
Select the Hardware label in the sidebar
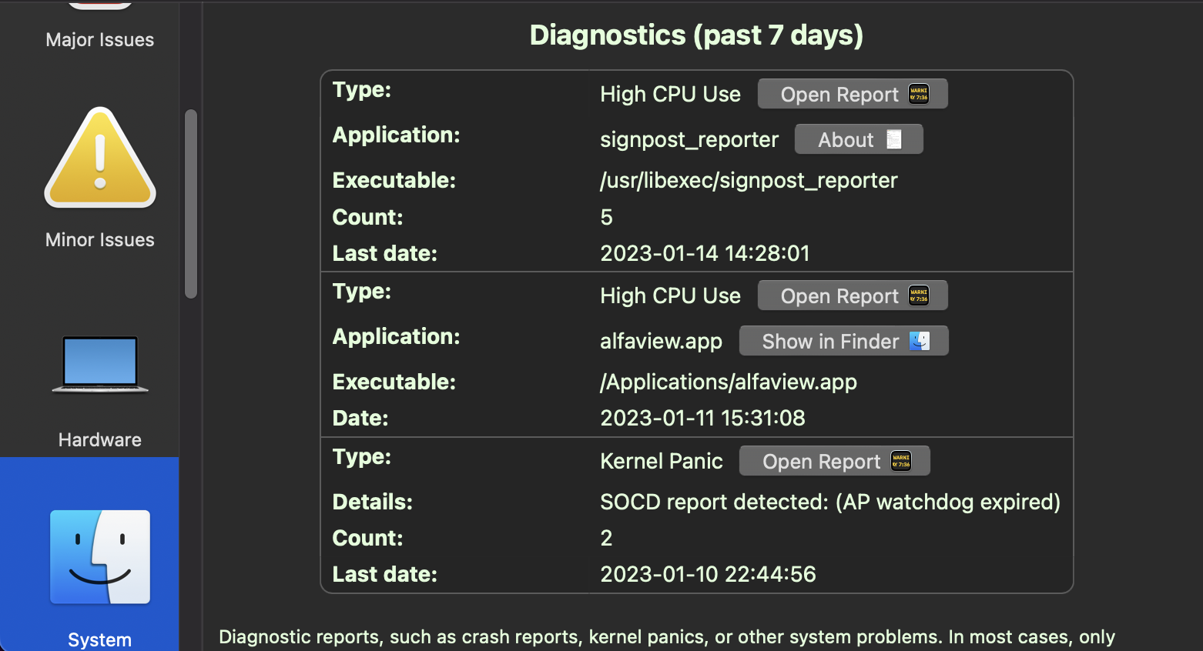point(100,439)
